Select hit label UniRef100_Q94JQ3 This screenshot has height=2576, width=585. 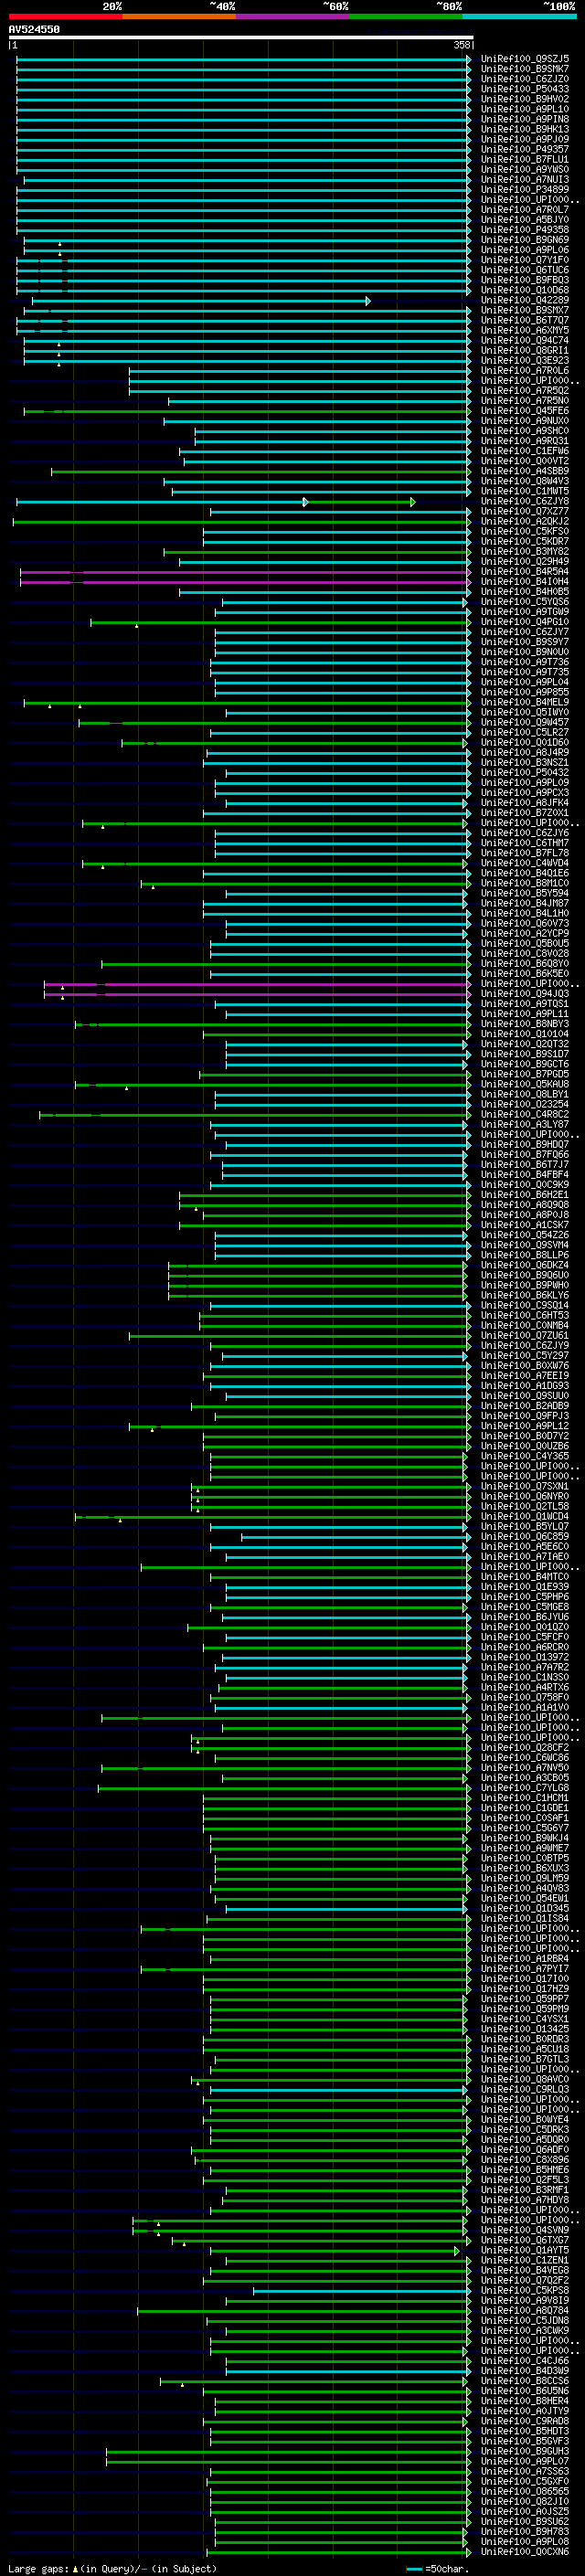tap(525, 994)
